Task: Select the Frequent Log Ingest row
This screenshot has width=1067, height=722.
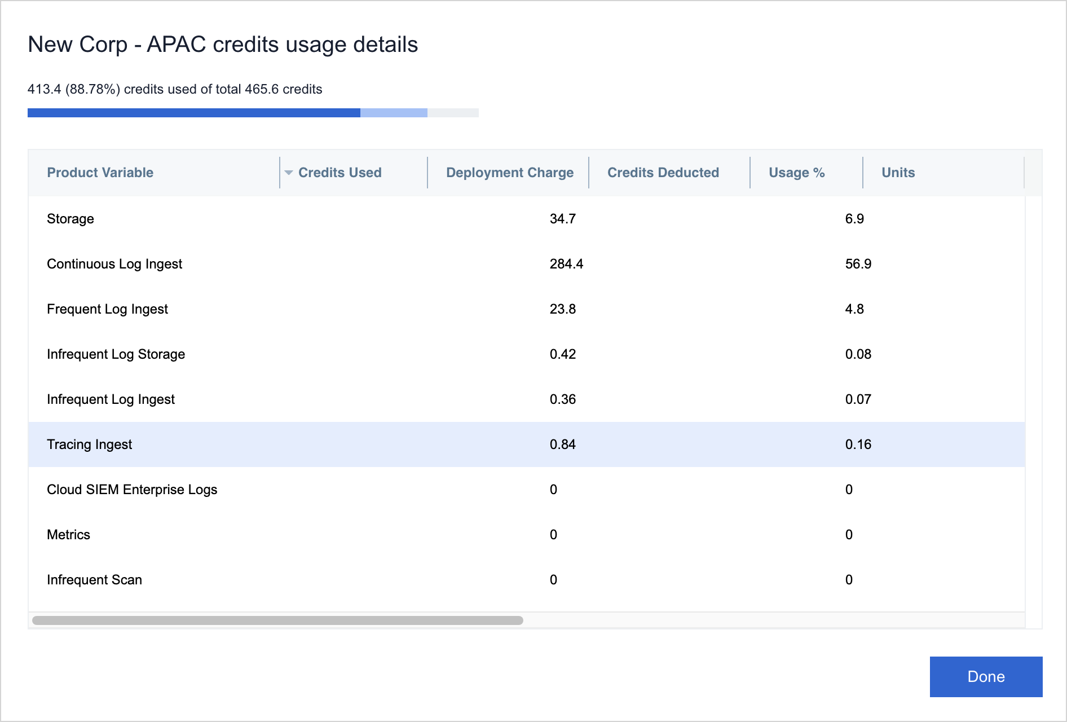Action: coord(107,309)
